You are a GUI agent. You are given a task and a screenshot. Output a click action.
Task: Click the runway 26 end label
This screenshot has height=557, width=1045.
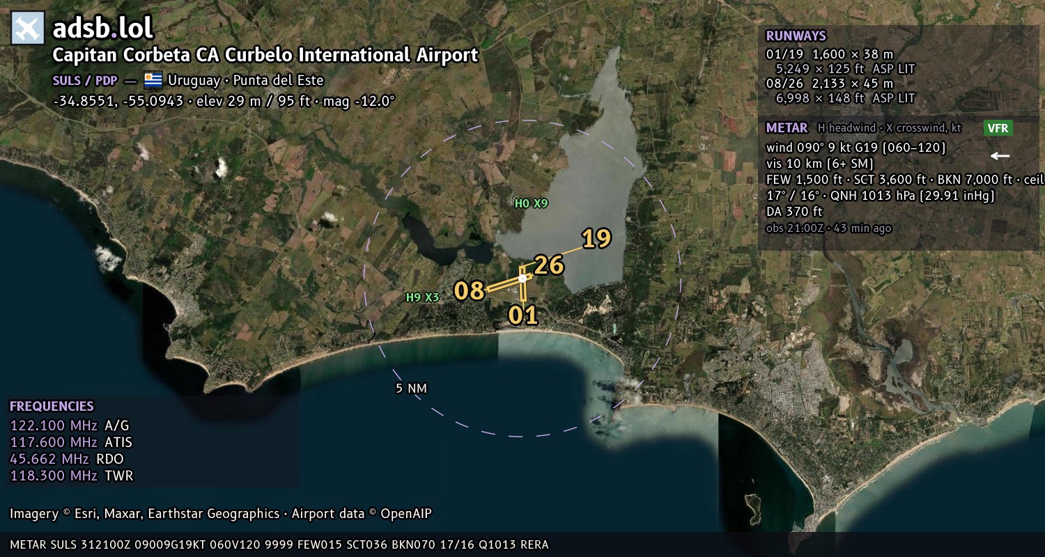click(x=549, y=265)
